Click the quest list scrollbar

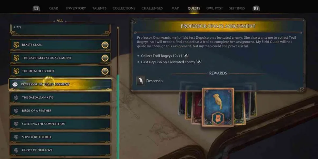click(x=118, y=93)
